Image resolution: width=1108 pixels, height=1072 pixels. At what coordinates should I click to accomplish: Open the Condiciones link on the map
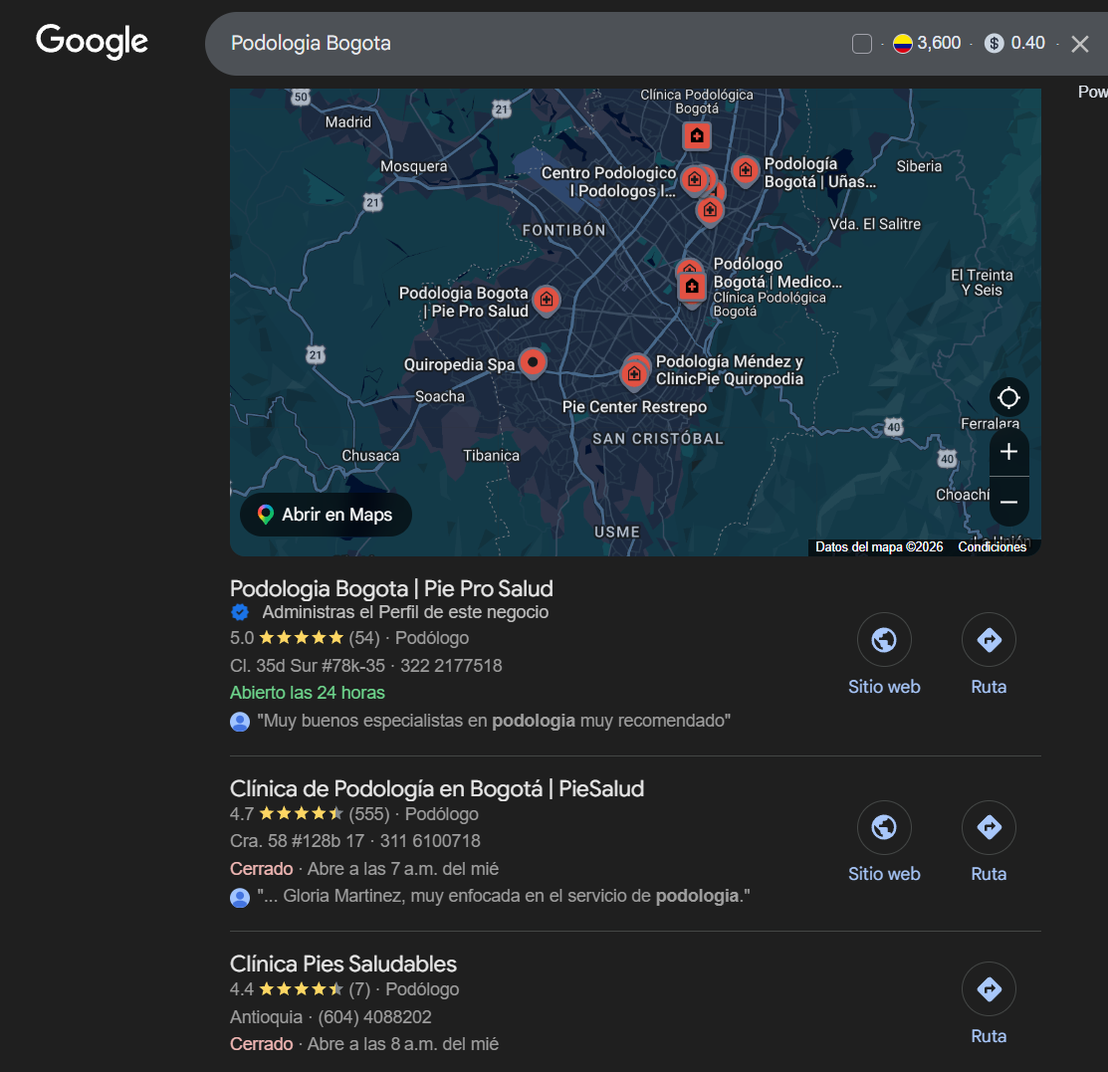(x=992, y=546)
